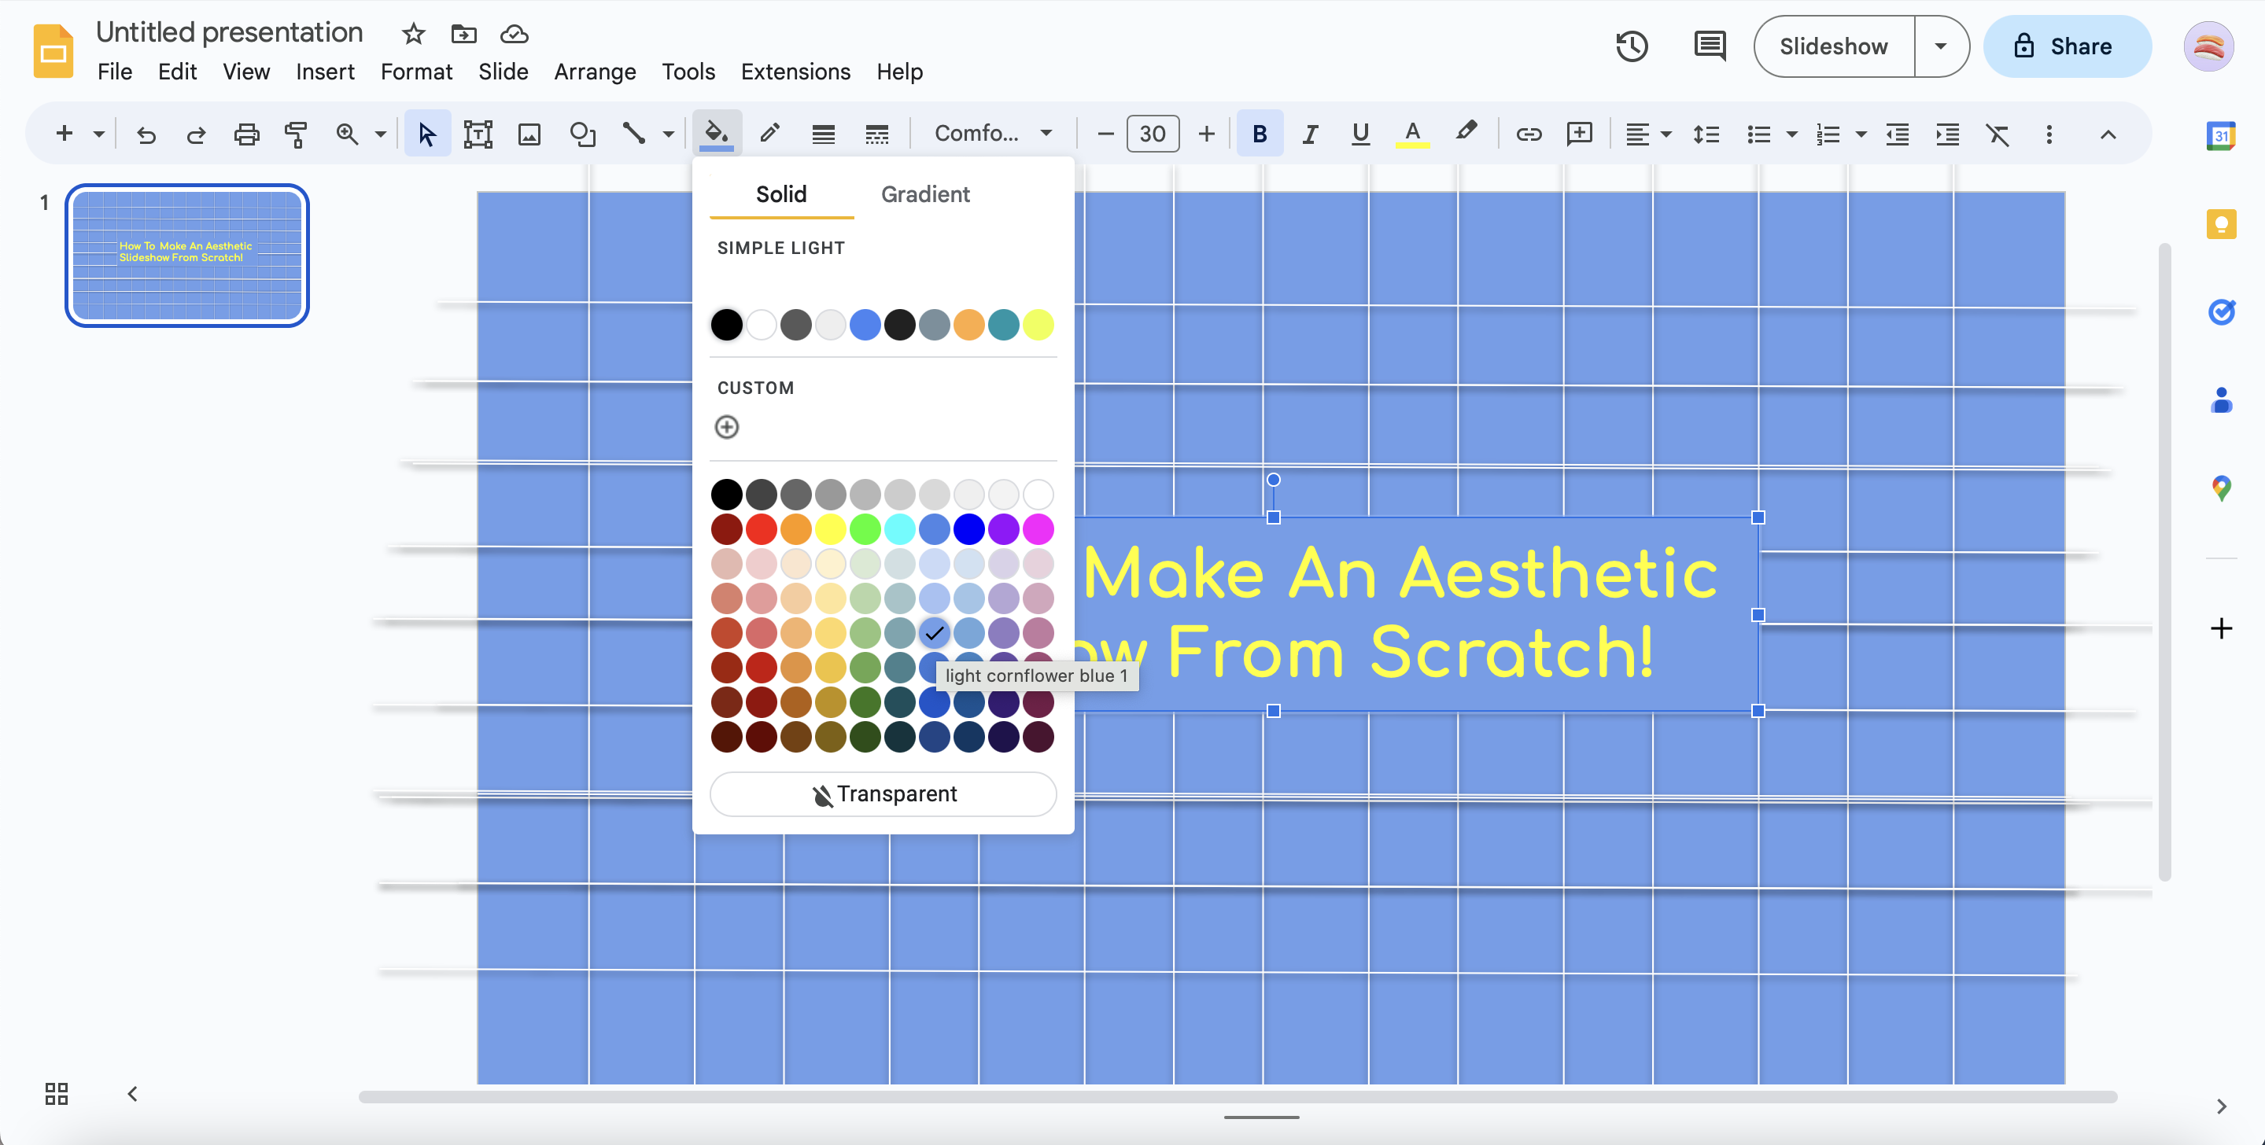The width and height of the screenshot is (2265, 1145).
Task: Select the underline formatting icon
Action: 1358,134
